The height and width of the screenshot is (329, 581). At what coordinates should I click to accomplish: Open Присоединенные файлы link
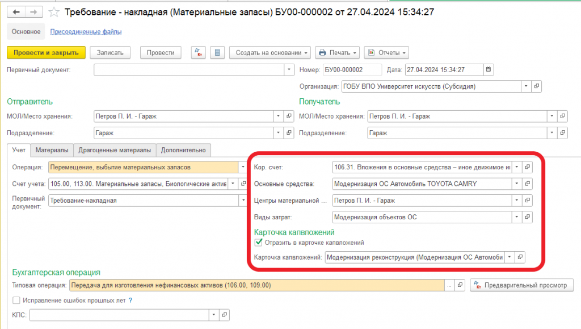(86, 32)
